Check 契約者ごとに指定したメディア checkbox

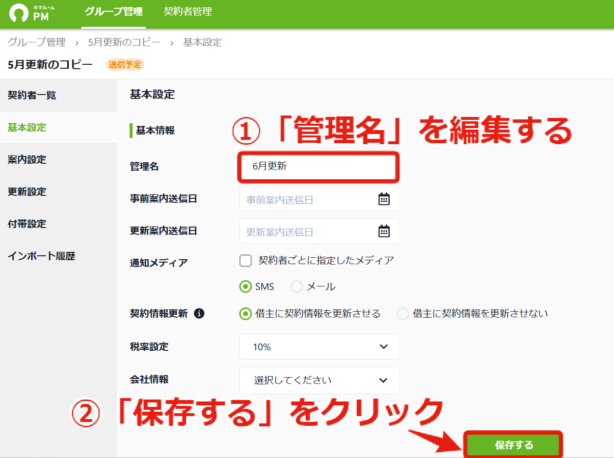(x=246, y=261)
